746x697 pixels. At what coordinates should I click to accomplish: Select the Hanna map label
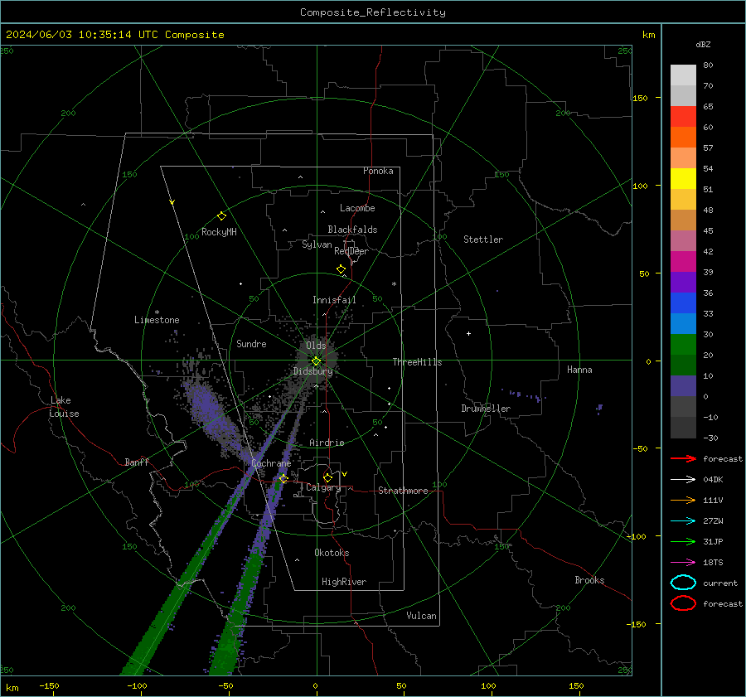tap(579, 370)
